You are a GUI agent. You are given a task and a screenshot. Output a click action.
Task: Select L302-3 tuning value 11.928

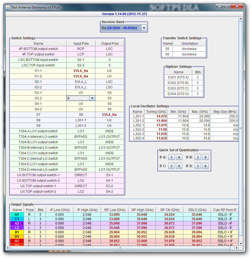coord(156,134)
